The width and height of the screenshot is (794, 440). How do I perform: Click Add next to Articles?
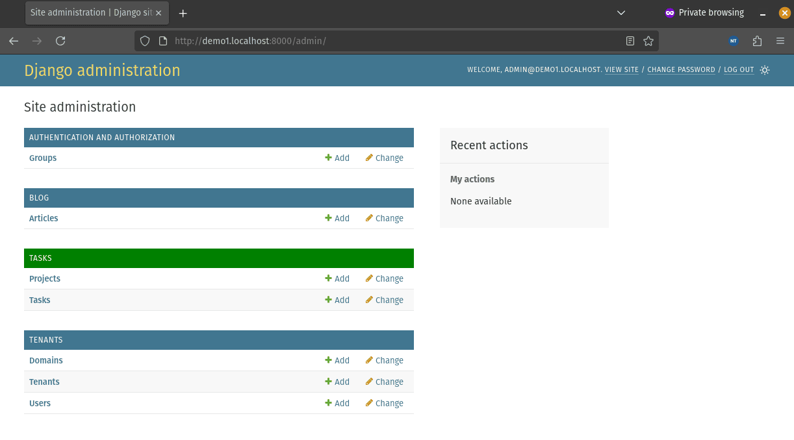pos(337,218)
